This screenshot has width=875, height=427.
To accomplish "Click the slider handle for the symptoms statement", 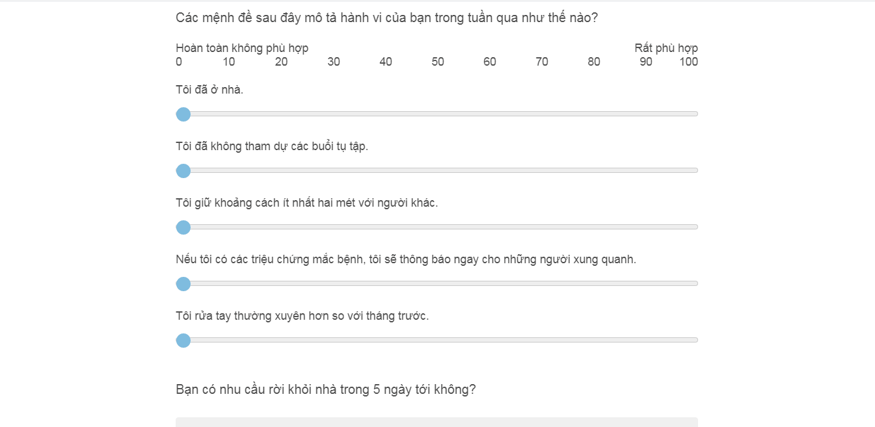I will (x=183, y=284).
